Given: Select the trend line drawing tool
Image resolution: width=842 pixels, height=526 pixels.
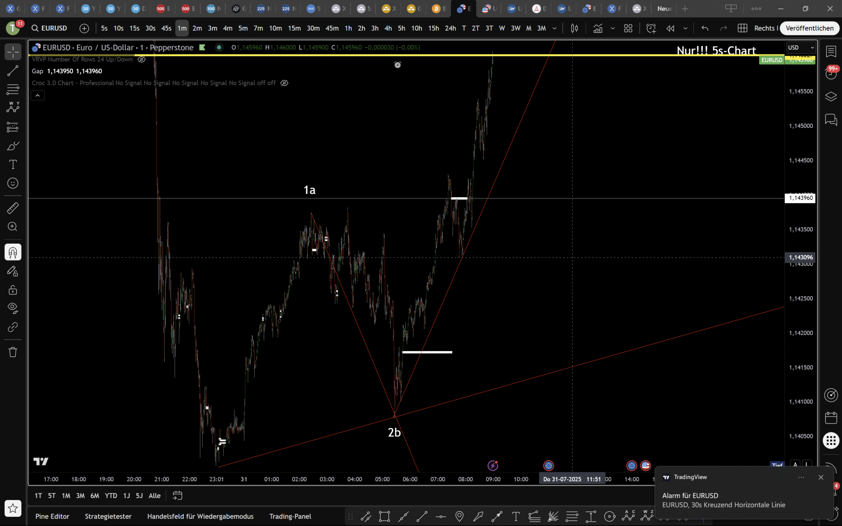Looking at the screenshot, I should tap(13, 71).
